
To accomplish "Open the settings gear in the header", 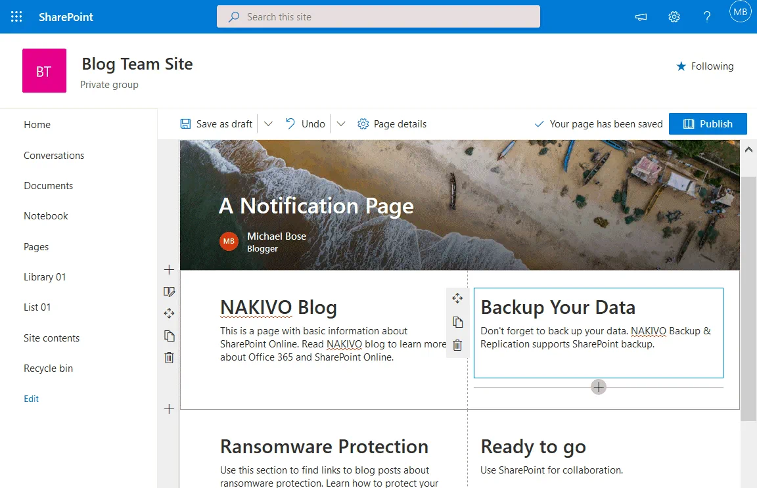I will click(x=674, y=17).
